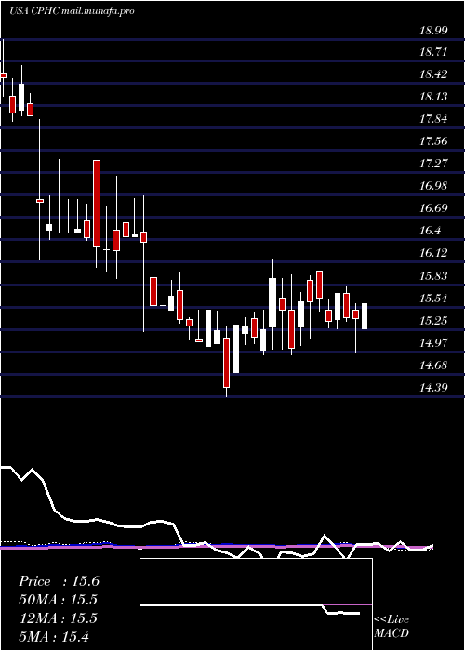Click the 17.27 price axis label

[433, 164]
